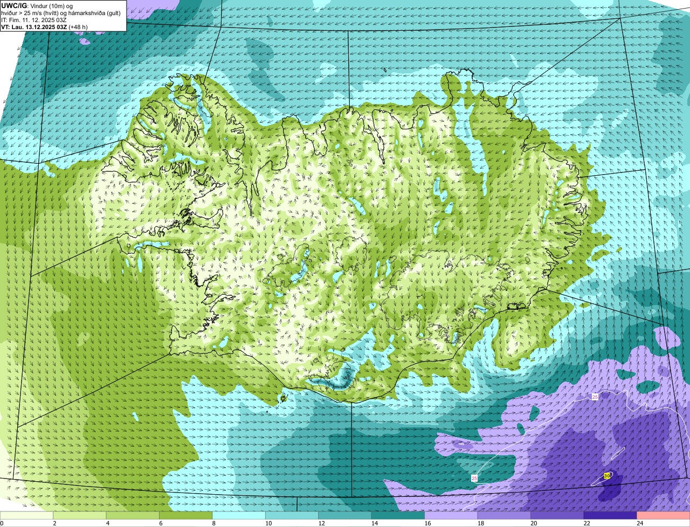Click the "20" label on the wind scale

coord(534,523)
